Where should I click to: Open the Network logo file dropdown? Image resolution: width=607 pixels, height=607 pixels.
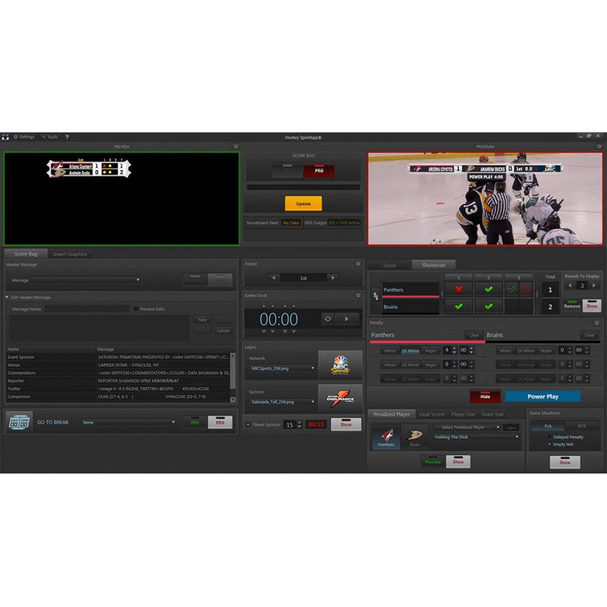[313, 368]
